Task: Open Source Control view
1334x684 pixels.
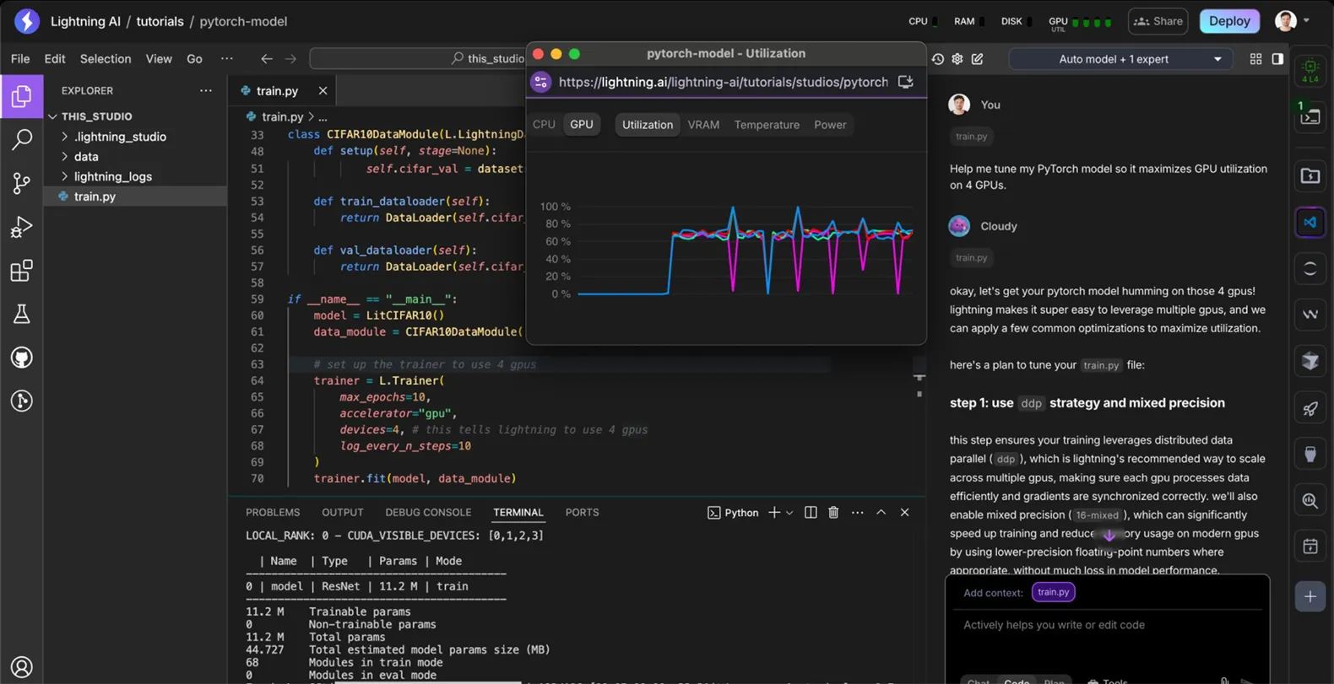Action: (22, 183)
